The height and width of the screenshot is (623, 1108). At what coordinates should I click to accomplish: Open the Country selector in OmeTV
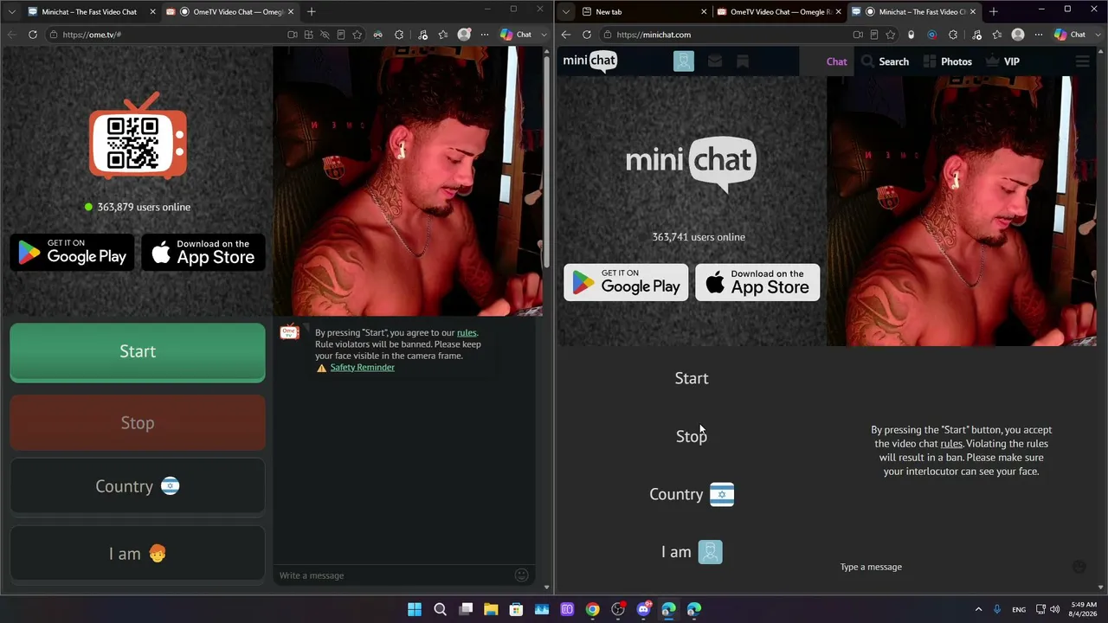click(x=138, y=486)
